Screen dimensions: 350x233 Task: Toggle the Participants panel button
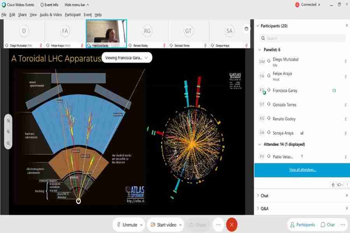point(303,225)
